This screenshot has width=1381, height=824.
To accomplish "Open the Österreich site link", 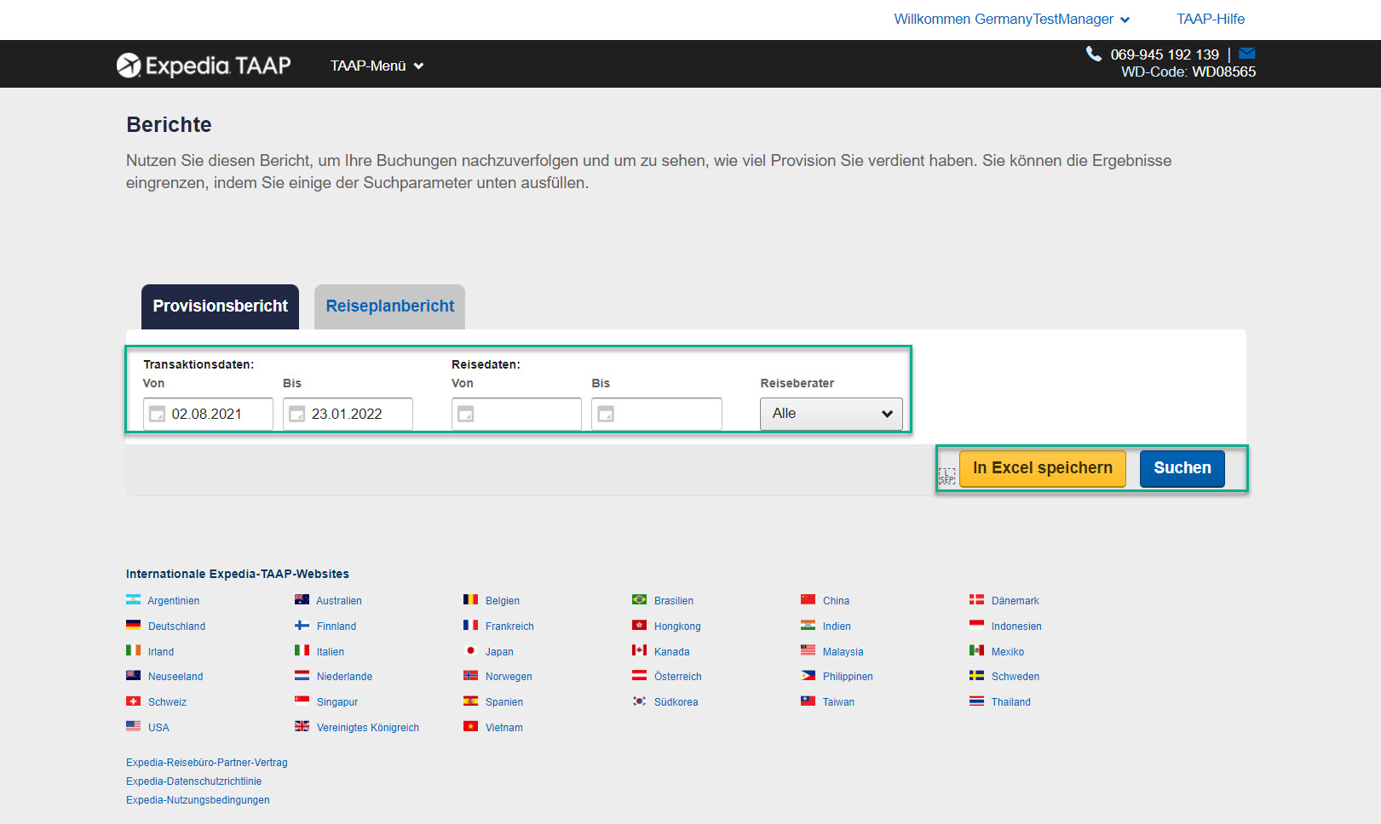I will tap(678, 677).
